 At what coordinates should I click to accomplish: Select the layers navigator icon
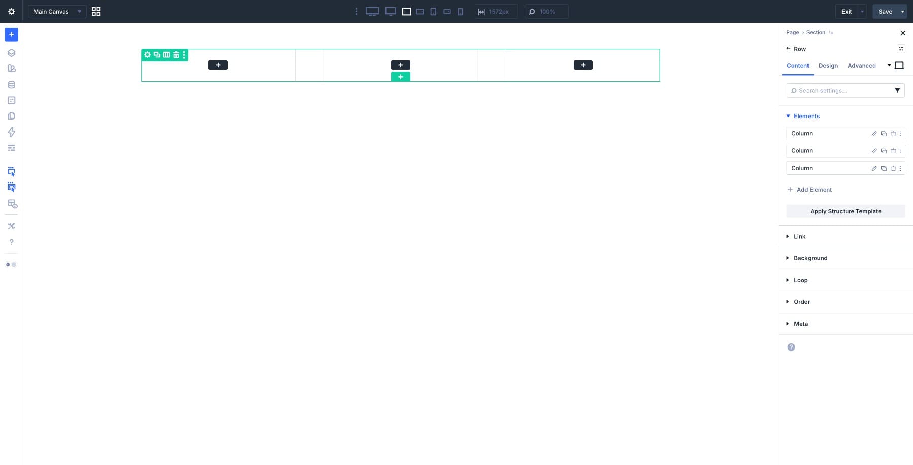tap(11, 52)
